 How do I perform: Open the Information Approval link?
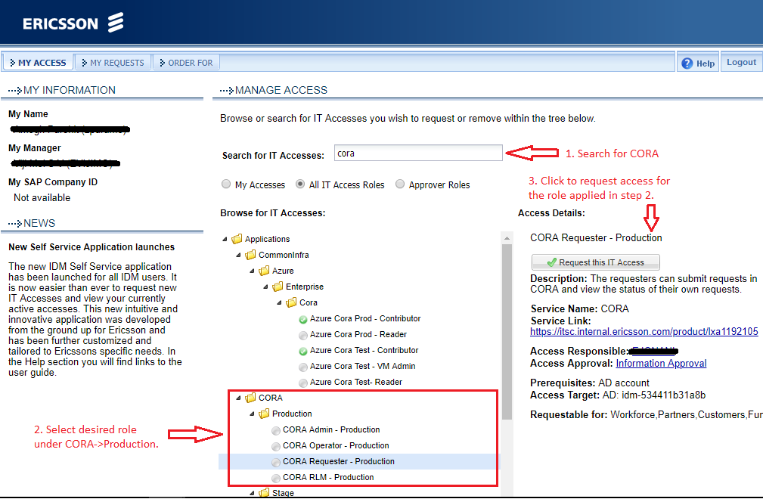[661, 364]
